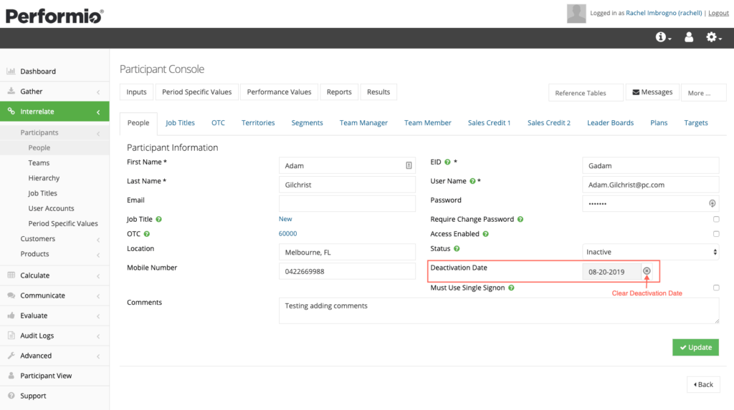Viewport: 734px width, 410px height.
Task: Click the User Name help icon
Action: click(x=472, y=182)
